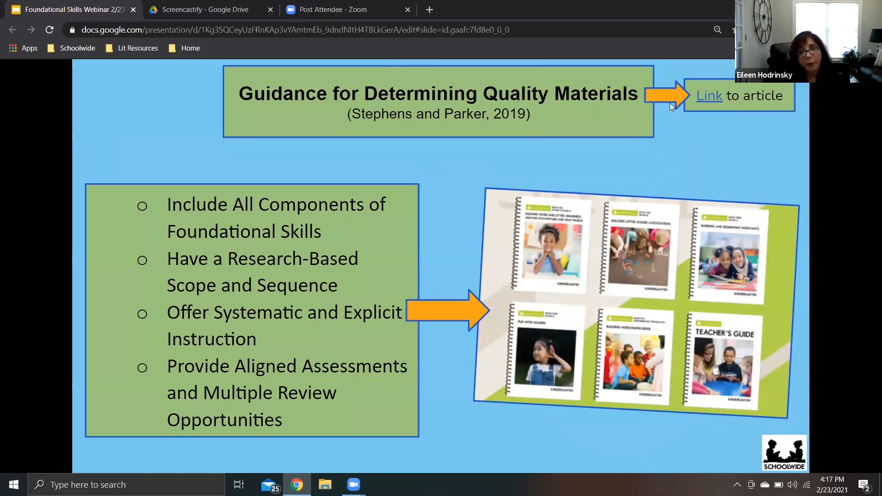This screenshot has height=496, width=882.
Task: Open the Schoolwide bookmark folder
Action: click(71, 48)
